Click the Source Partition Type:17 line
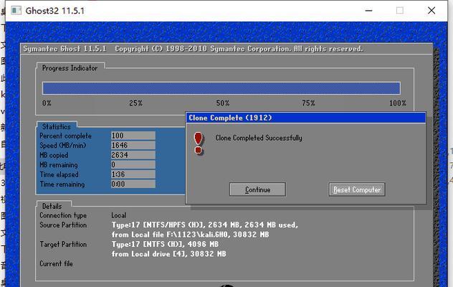The image size is (453, 287). pyautogui.click(x=205, y=225)
